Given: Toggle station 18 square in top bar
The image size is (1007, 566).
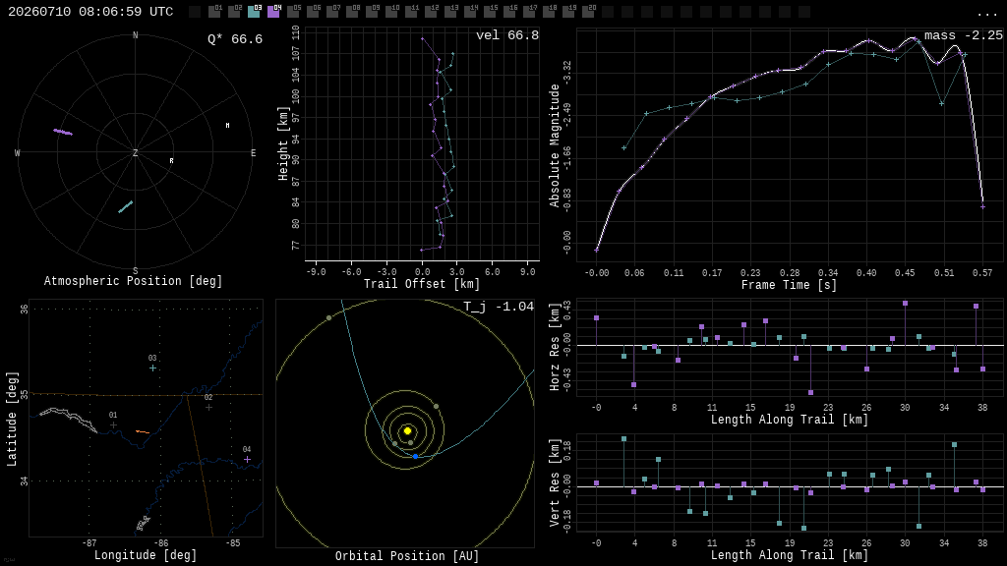Looking at the screenshot, I should click(x=549, y=12).
